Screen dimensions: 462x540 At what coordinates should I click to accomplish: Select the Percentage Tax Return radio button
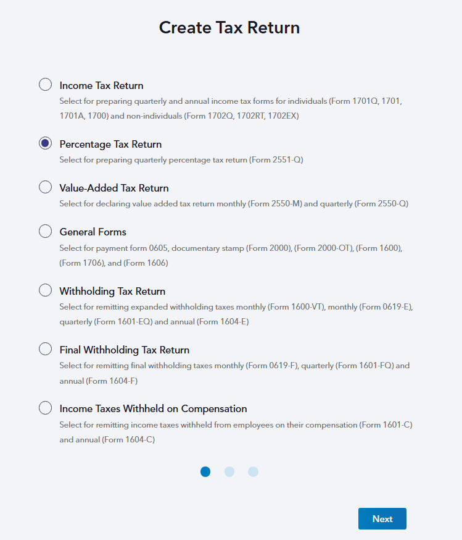click(x=45, y=143)
